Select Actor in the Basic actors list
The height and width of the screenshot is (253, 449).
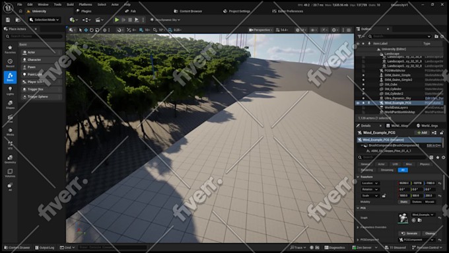(42, 52)
